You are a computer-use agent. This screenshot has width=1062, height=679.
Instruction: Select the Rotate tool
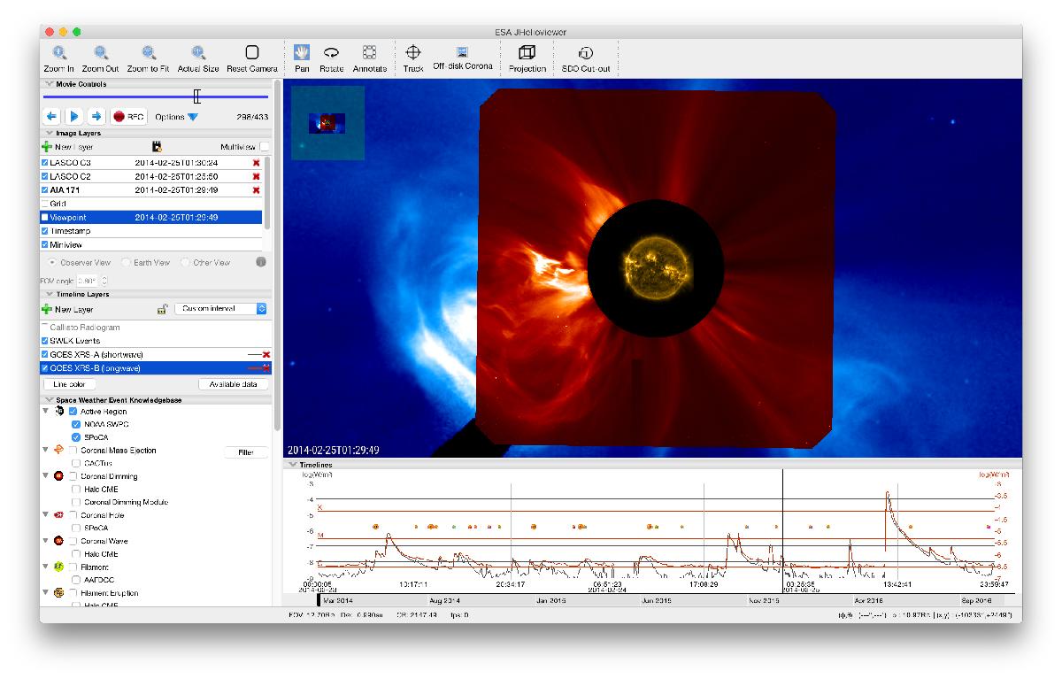tap(331, 54)
